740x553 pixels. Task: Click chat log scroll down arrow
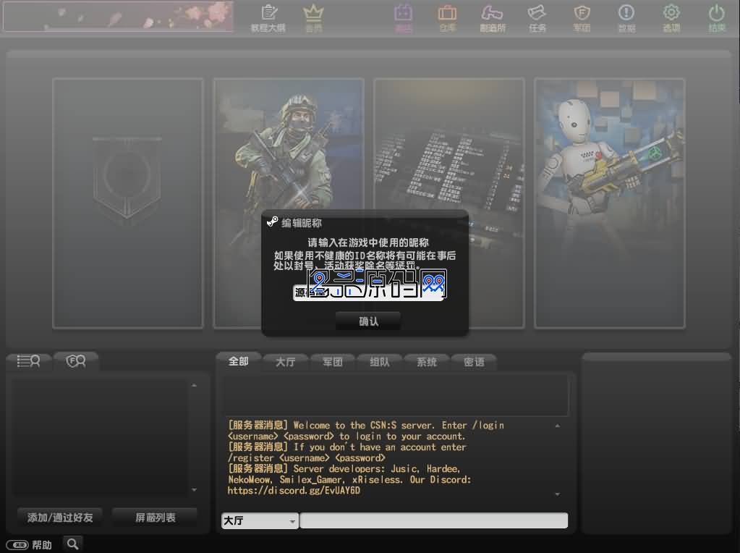[558, 494]
